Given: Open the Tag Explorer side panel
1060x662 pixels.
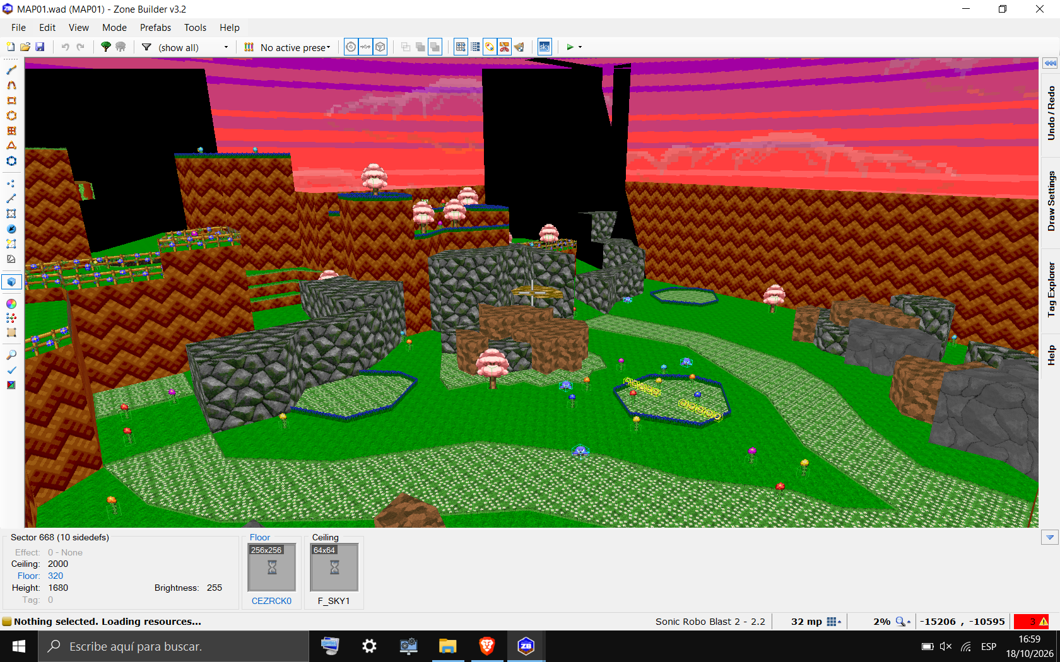Looking at the screenshot, I should [1051, 289].
